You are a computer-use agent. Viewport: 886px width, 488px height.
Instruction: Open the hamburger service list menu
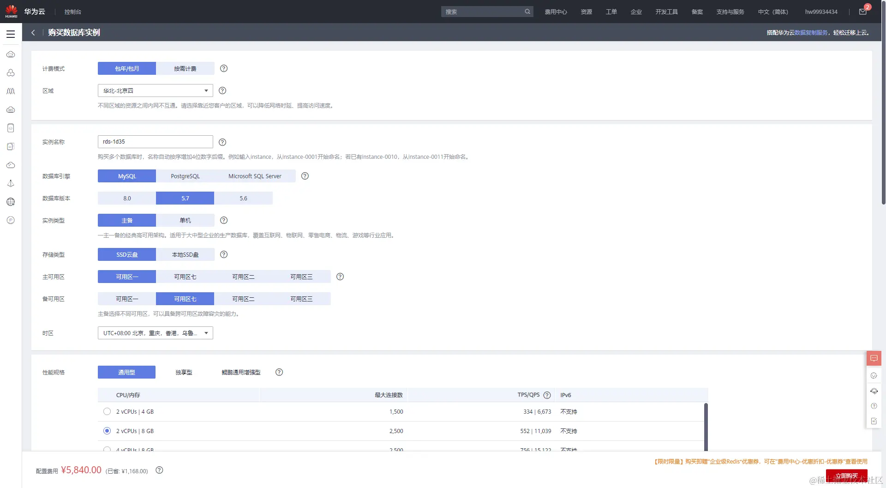click(11, 34)
